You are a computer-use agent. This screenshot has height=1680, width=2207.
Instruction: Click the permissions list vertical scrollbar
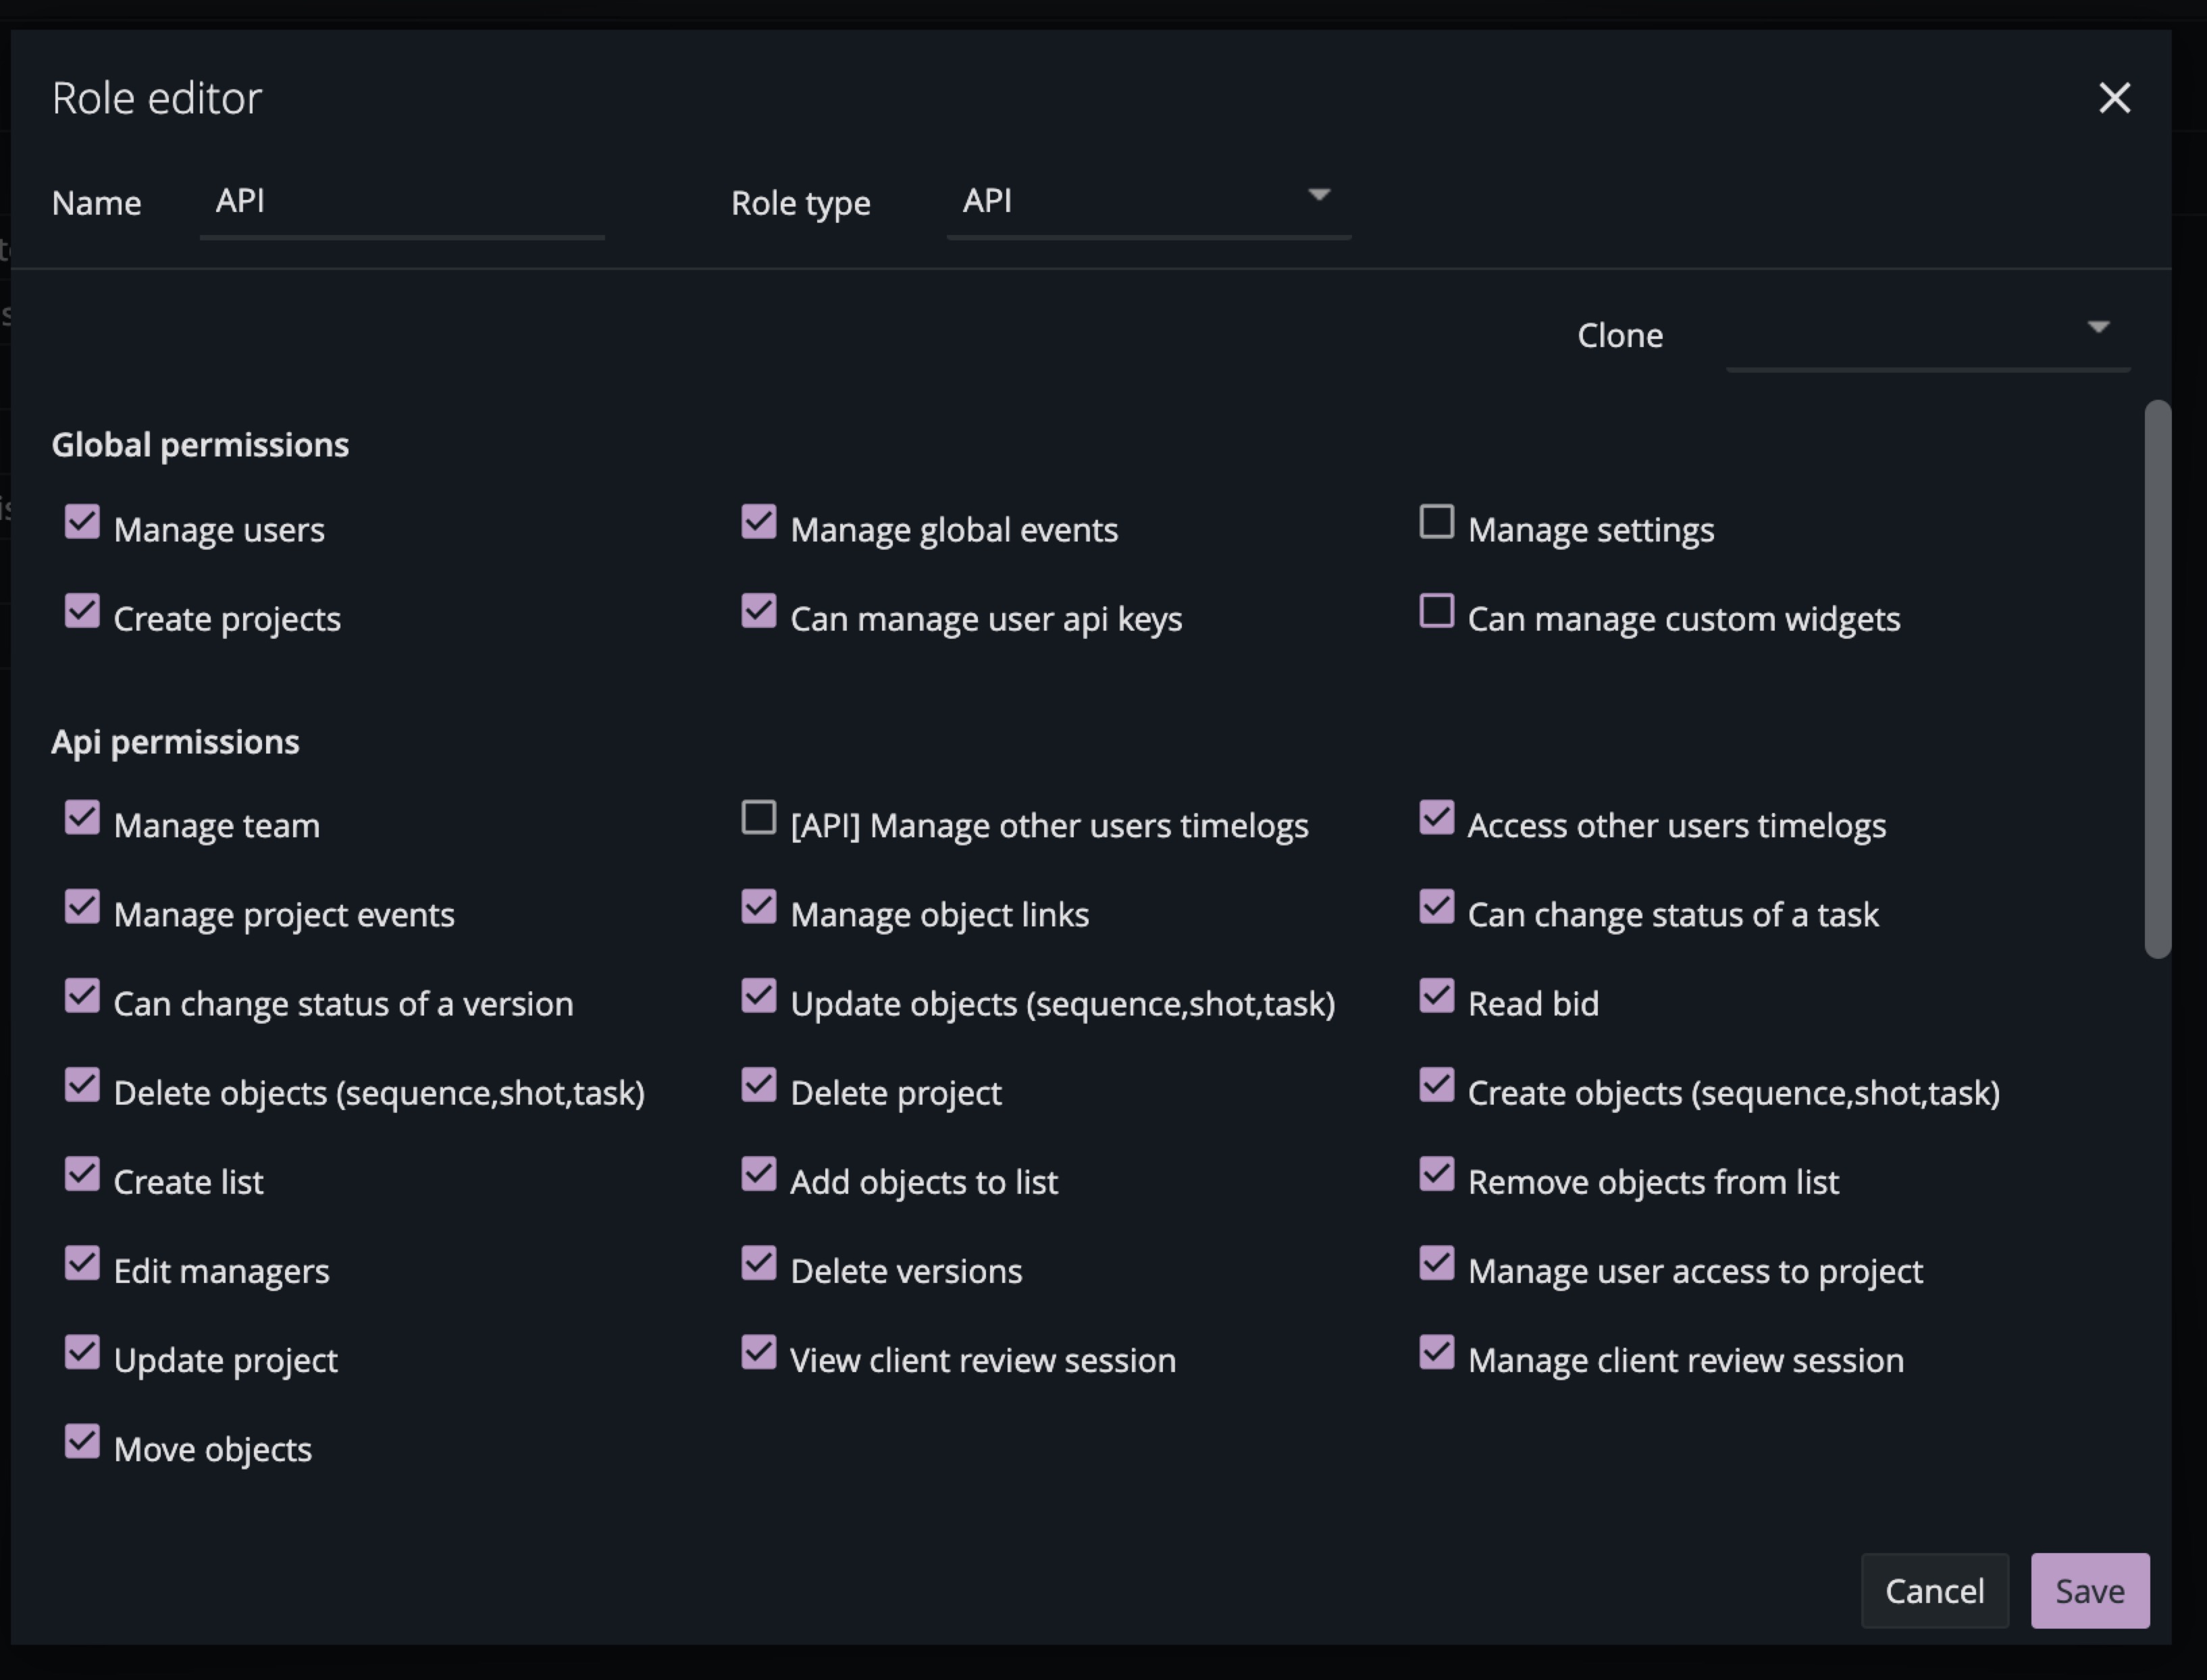[x=2158, y=680]
